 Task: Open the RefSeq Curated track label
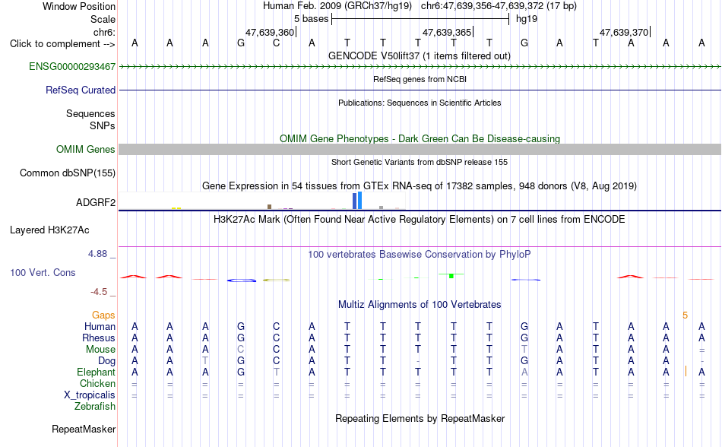click(80, 90)
